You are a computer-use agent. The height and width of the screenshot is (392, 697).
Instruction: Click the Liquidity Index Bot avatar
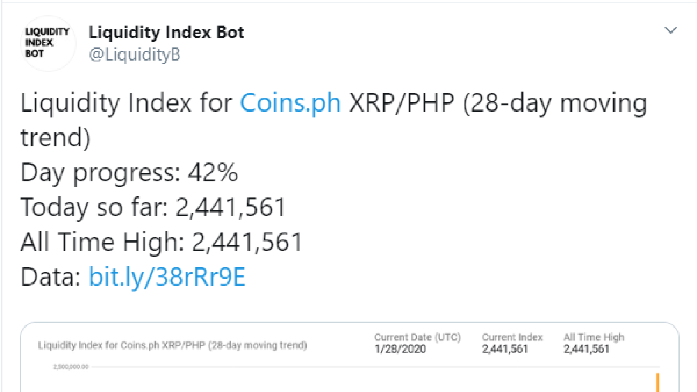[x=48, y=43]
